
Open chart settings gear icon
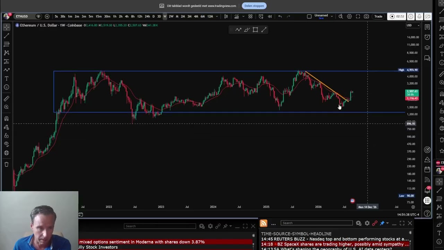click(x=349, y=16)
